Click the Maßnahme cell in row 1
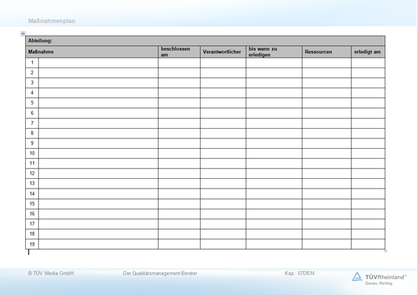Image resolution: width=418 pixels, height=295 pixels. pyautogui.click(x=98, y=63)
